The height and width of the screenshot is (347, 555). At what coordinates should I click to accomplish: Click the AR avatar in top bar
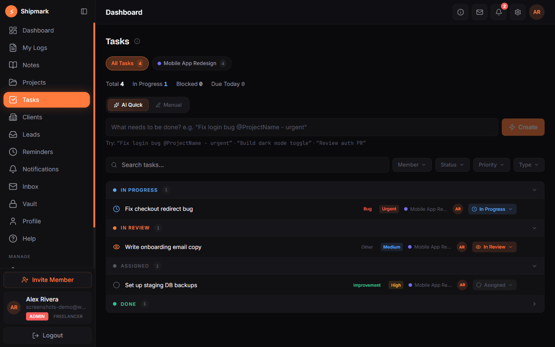537,12
